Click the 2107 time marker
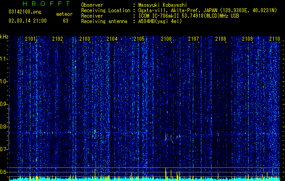The image size is (285, 181). [x=193, y=39]
